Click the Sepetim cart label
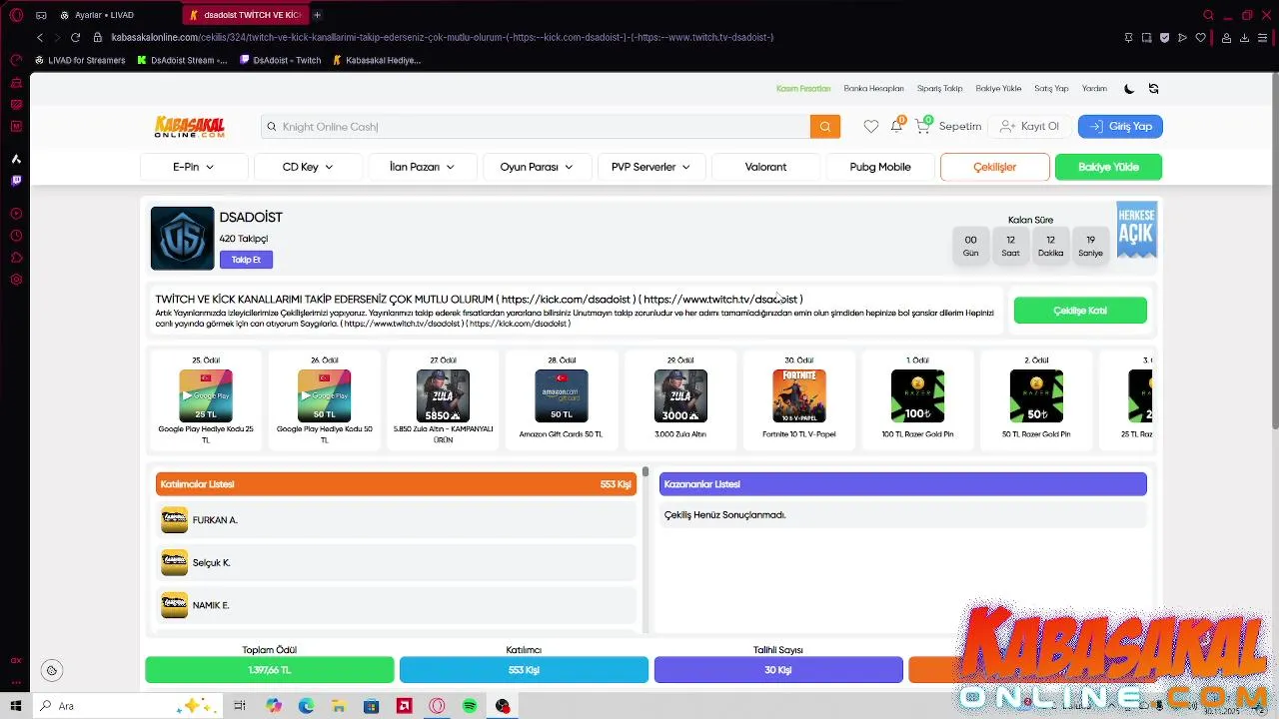Screen dimensions: 1279x719 pyautogui.click(x=960, y=127)
